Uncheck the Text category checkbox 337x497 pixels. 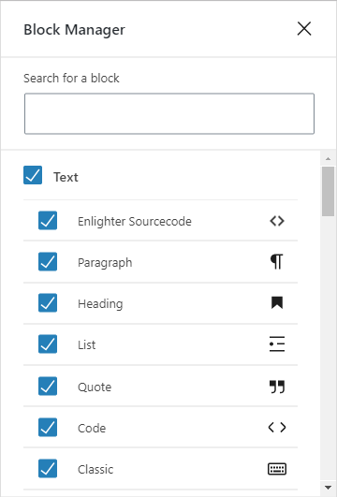click(x=33, y=175)
